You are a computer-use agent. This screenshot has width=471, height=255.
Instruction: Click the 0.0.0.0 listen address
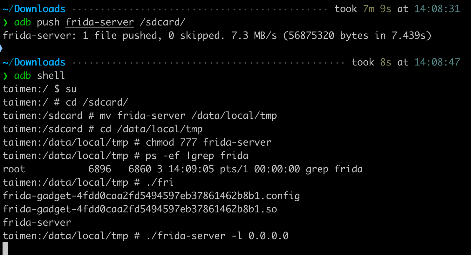click(269, 236)
